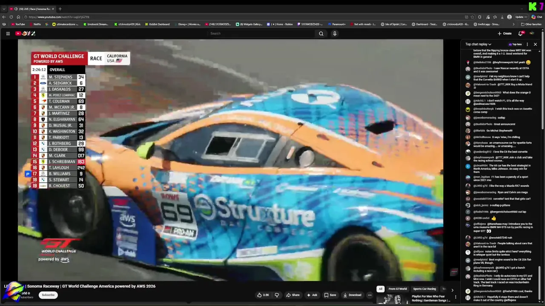Viewport: 545px width, 306px height.
Task: Select the All filter chip
Action: point(381,289)
